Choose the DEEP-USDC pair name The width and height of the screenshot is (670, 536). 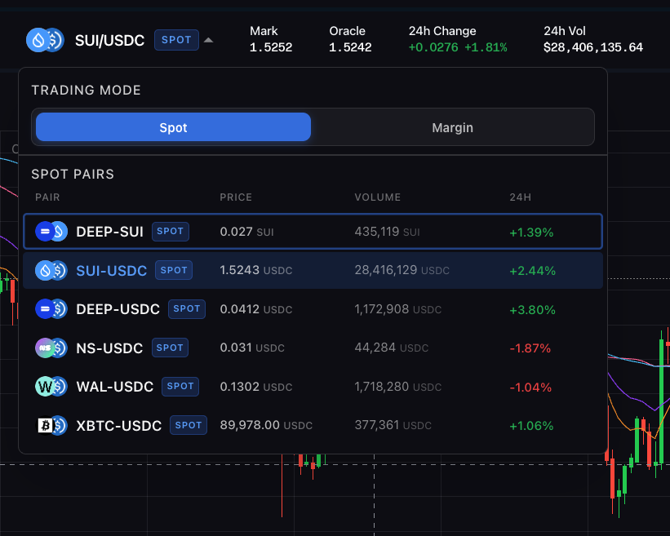tap(118, 309)
